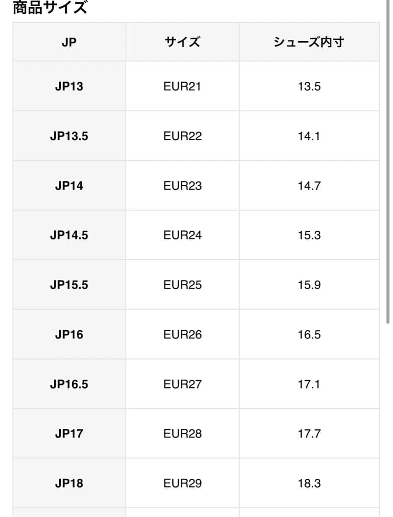Select the JP18 row label
The height and width of the screenshot is (517, 393).
[69, 483]
